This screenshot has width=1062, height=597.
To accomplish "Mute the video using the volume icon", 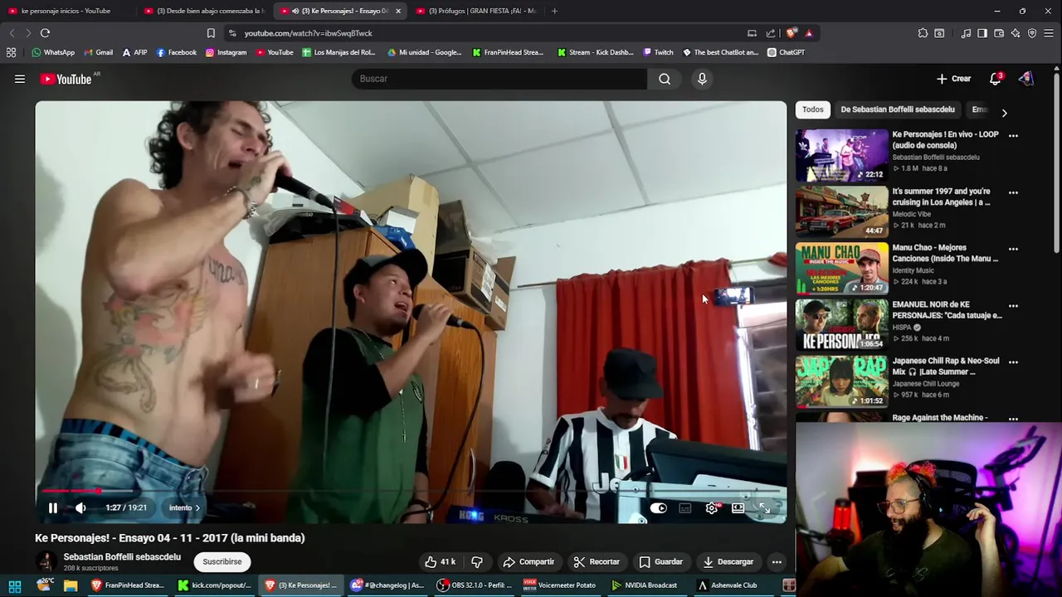I will [80, 508].
